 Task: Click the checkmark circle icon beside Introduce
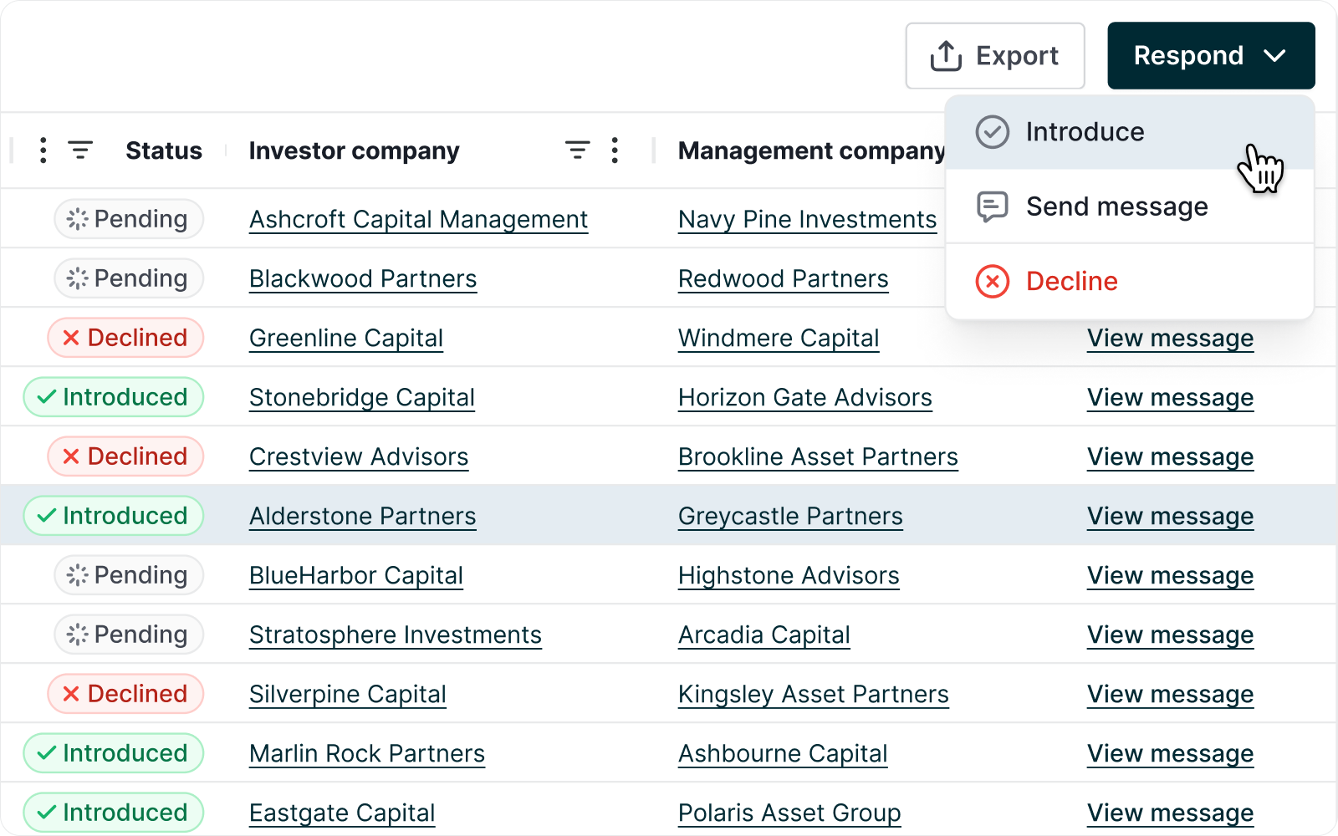point(993,131)
